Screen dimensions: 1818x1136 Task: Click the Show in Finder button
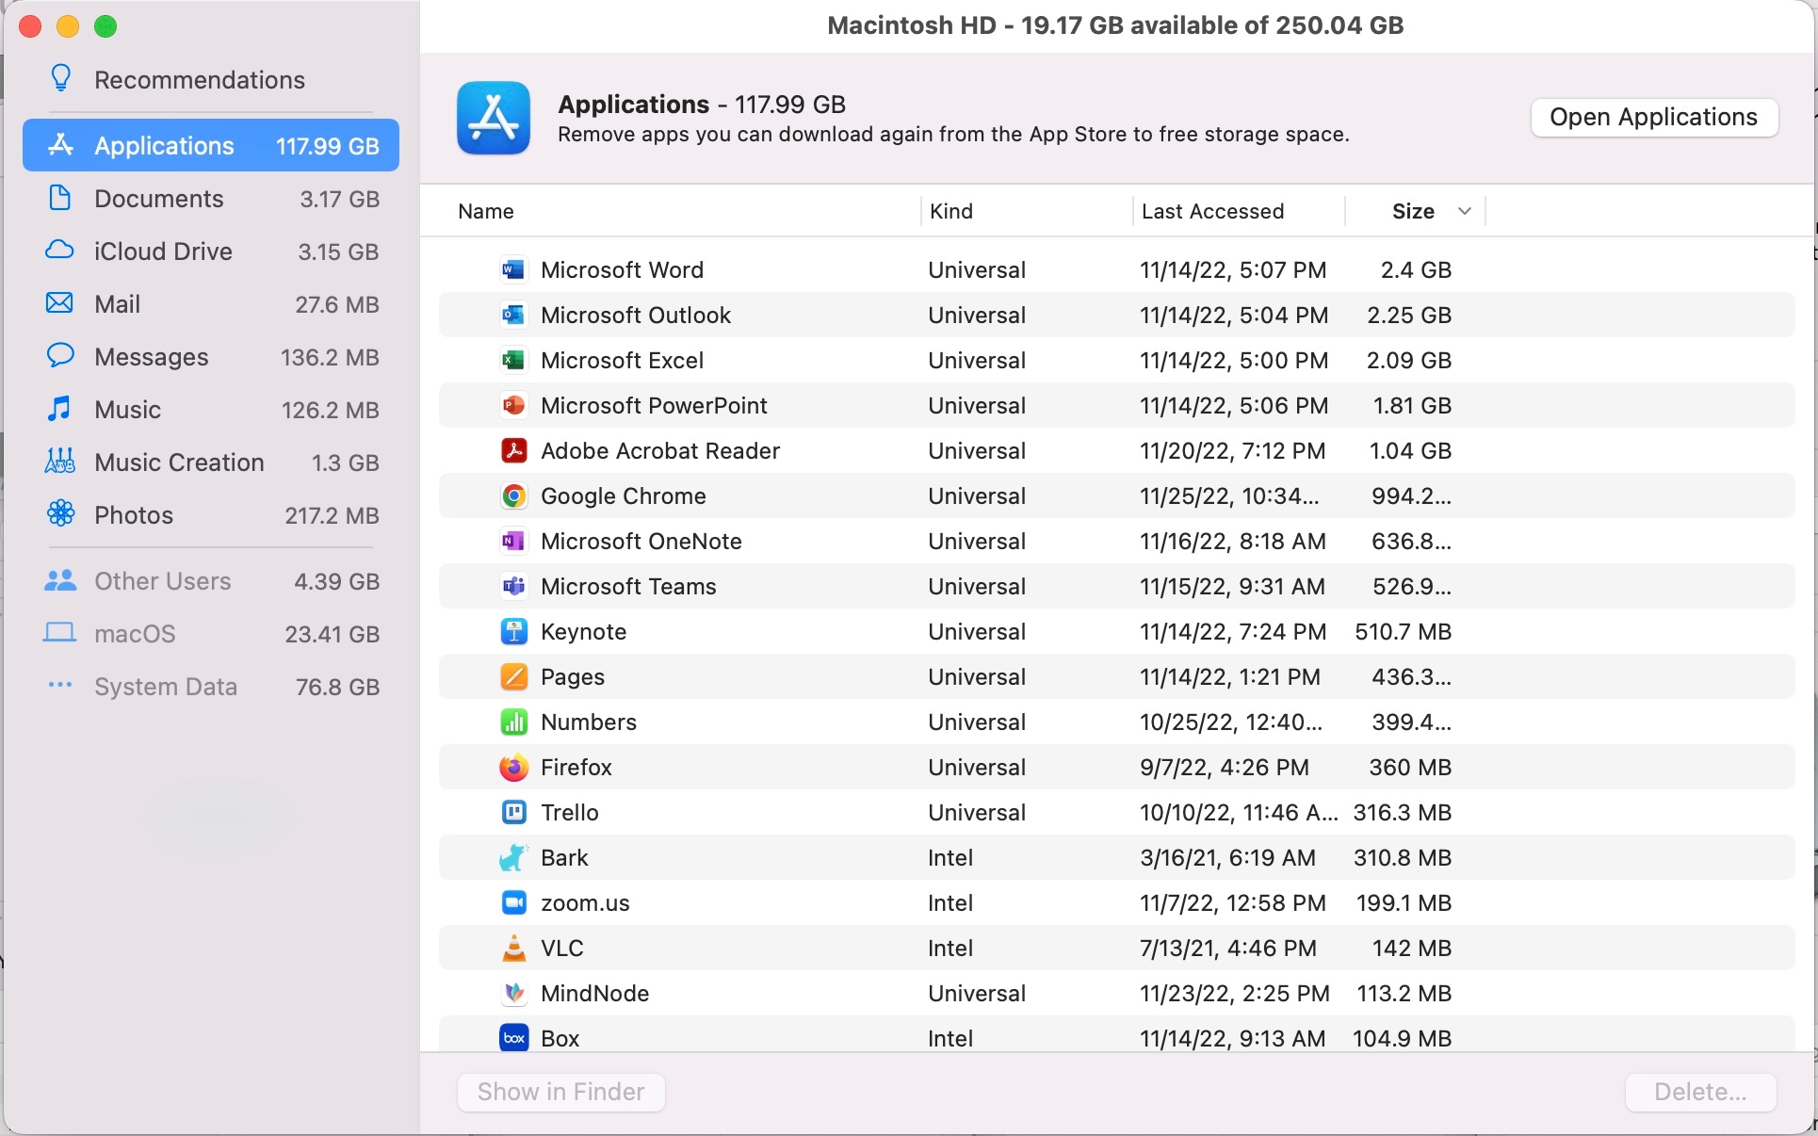[x=560, y=1092]
